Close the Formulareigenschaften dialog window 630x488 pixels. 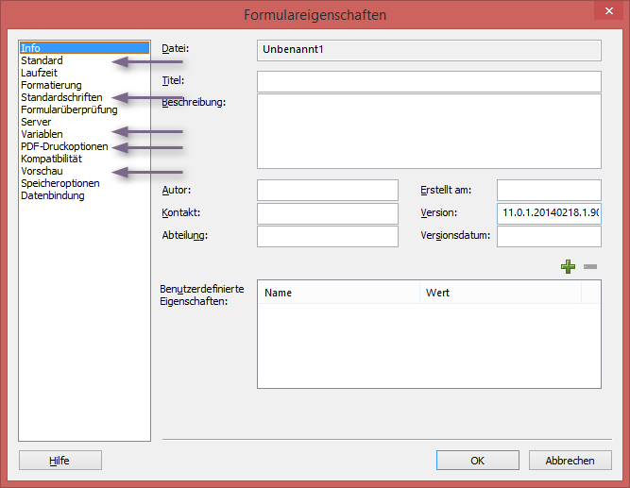click(x=603, y=13)
